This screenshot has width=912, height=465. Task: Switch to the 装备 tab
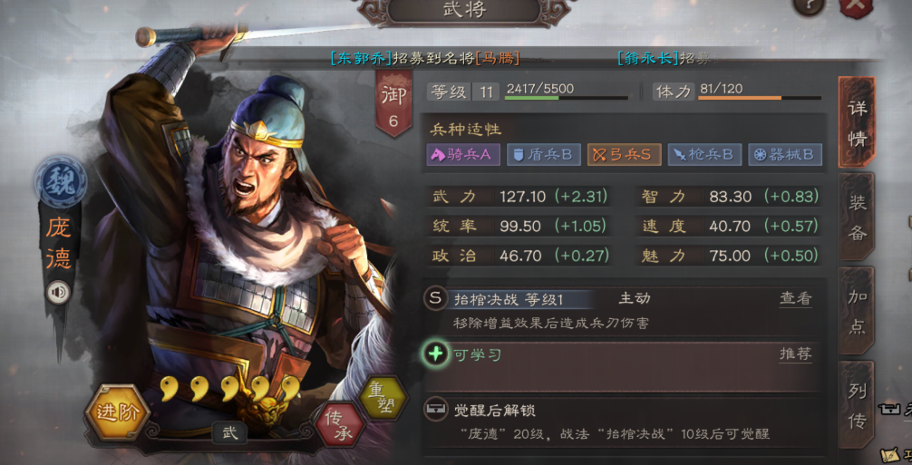tap(858, 218)
